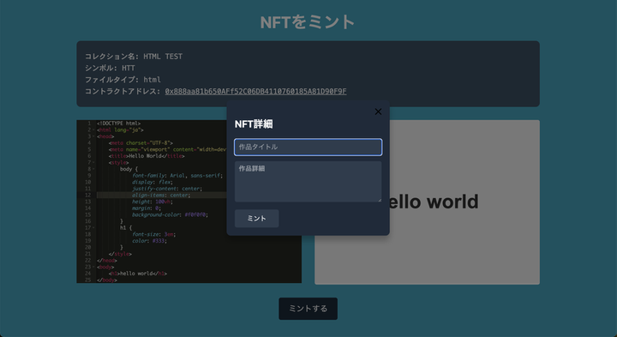Click into the 作品詳細 text area
The width and height of the screenshot is (617, 337).
[x=308, y=182]
